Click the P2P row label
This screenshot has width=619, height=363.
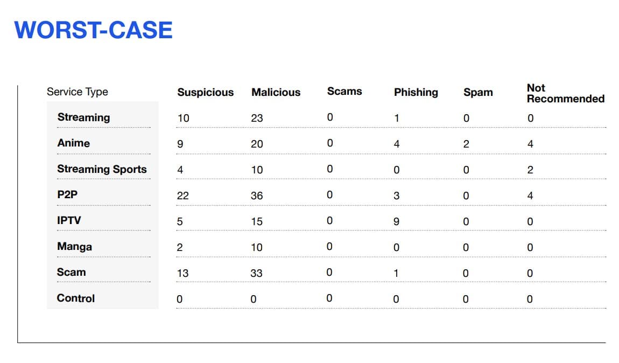67,194
